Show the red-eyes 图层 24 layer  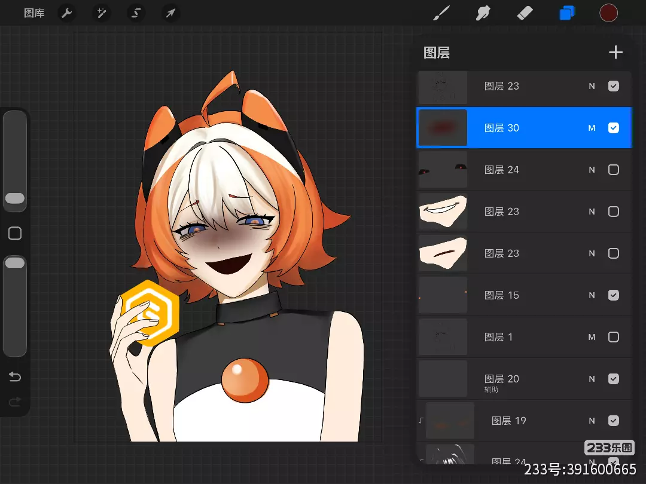click(614, 170)
